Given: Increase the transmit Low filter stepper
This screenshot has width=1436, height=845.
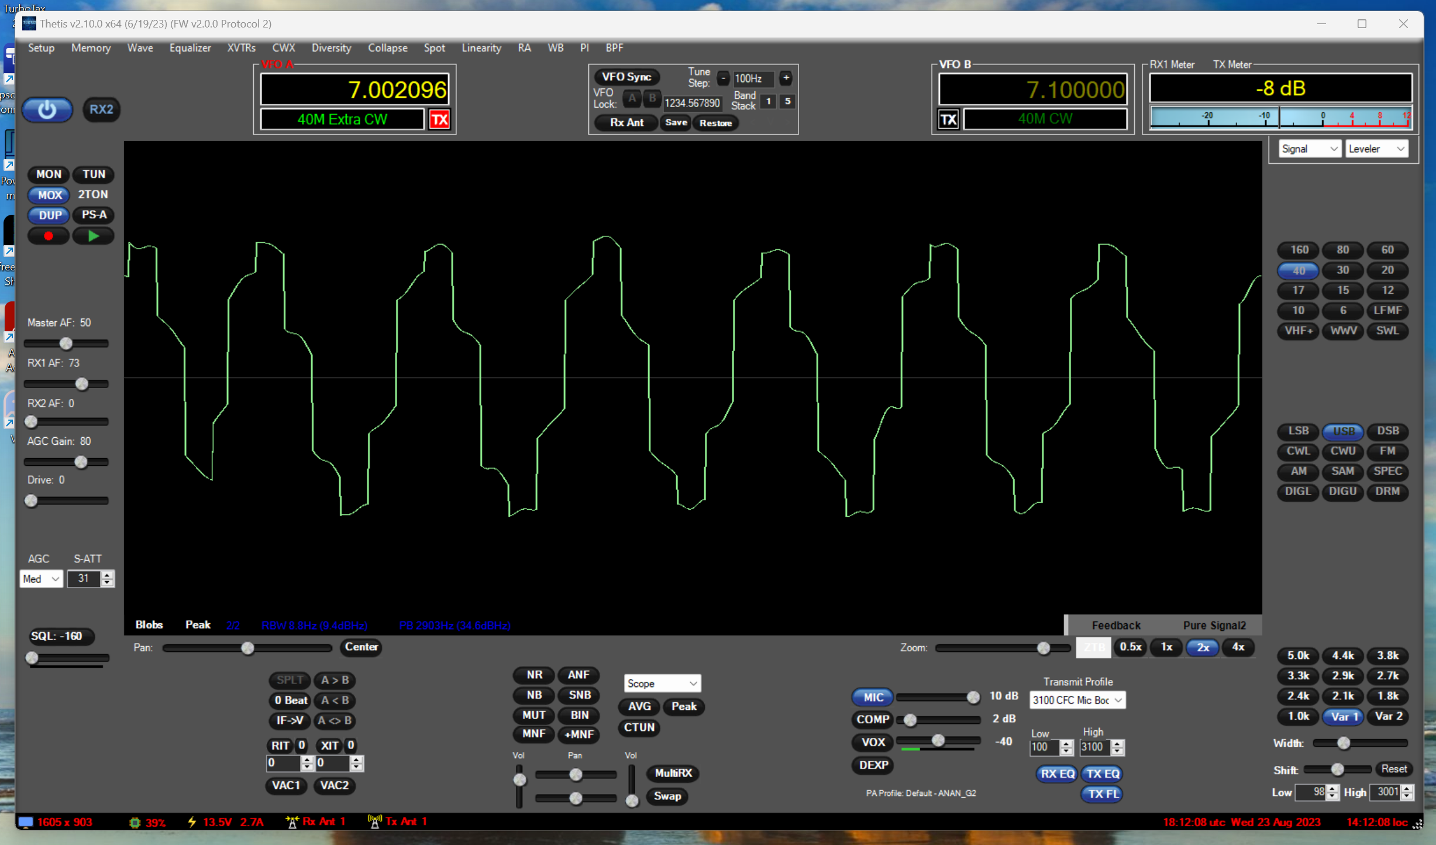Looking at the screenshot, I should pos(1066,743).
